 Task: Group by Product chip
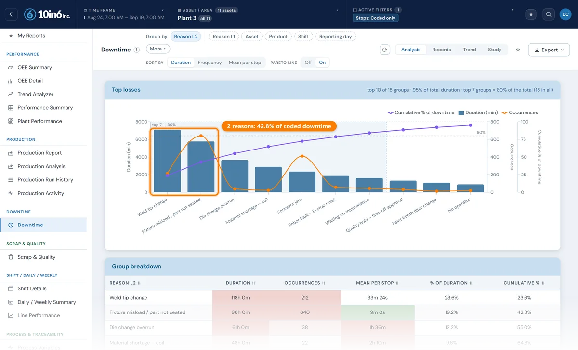click(278, 37)
